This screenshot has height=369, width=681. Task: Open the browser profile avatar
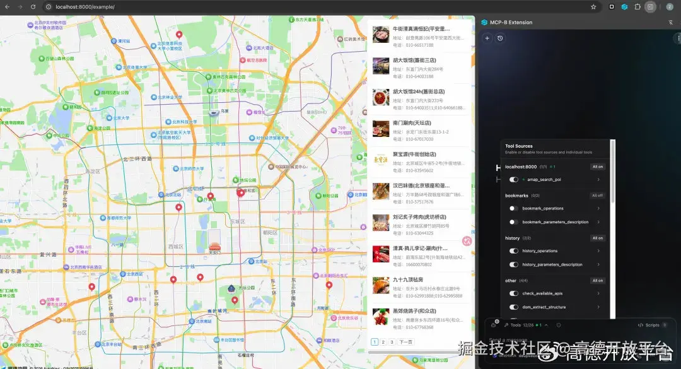pos(670,7)
